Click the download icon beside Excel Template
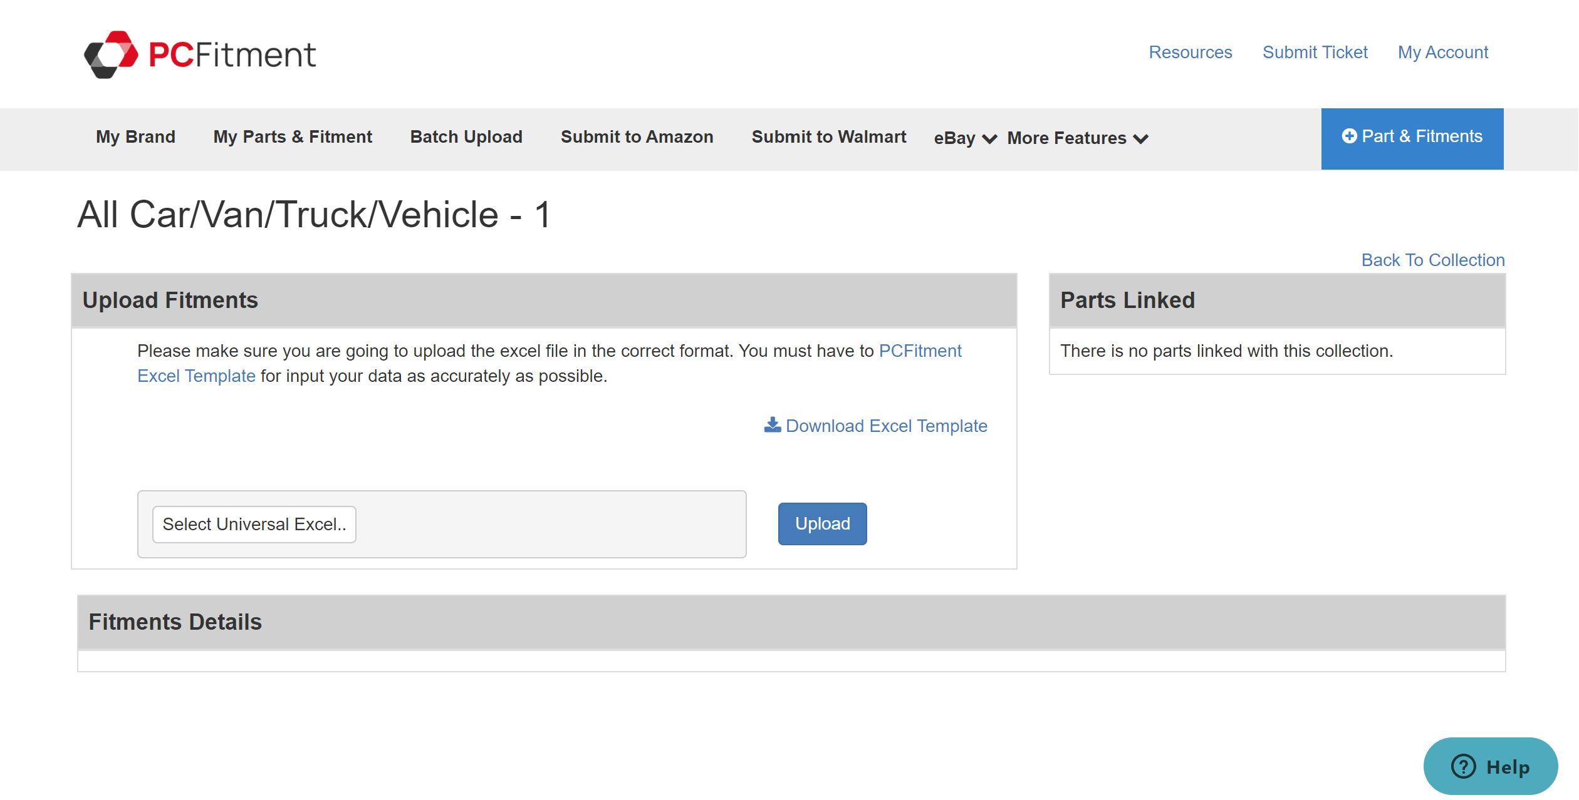The height and width of the screenshot is (800, 1579). 772,426
